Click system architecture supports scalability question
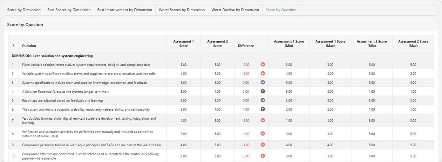The height and width of the screenshot is (162, 442). coord(86,110)
